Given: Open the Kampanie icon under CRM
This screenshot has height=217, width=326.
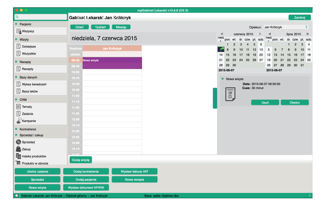Looking at the screenshot, I should pos(19,121).
